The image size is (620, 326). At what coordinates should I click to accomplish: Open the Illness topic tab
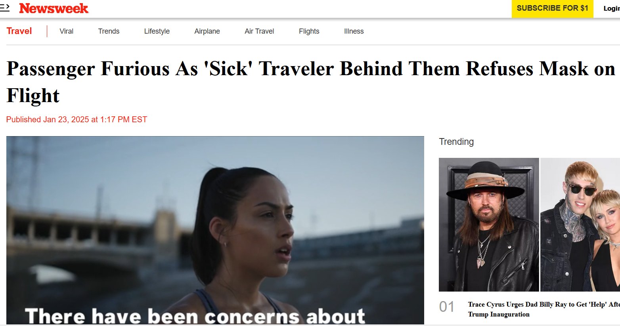[x=354, y=31]
